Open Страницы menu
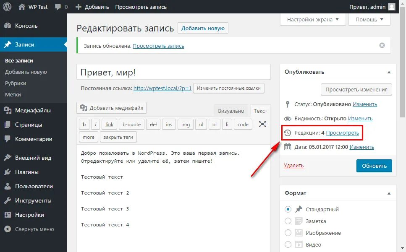Screen dimensions: 406x252 click(x=34, y=125)
